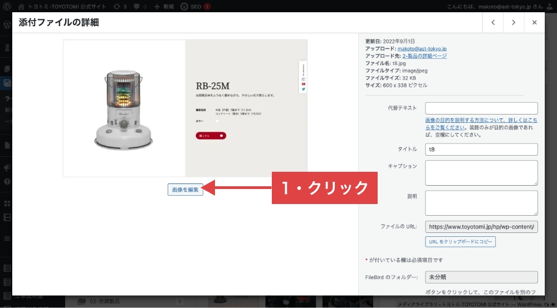Screen dimensions: 557x308
Task: Open uploader link makoto@ast-tokyo.jp
Action: point(422,48)
